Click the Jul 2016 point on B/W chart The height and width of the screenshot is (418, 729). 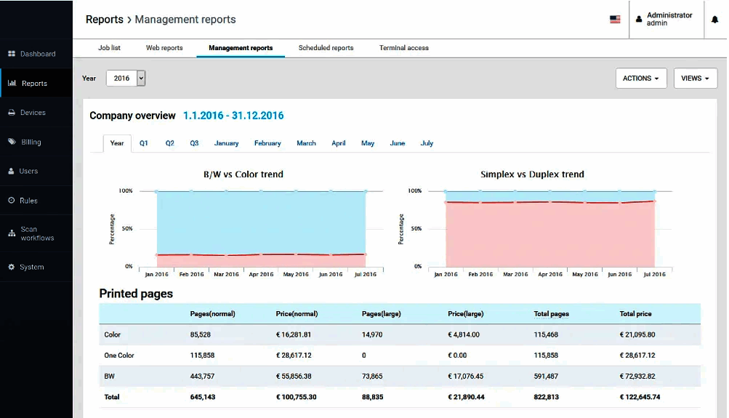click(x=366, y=254)
